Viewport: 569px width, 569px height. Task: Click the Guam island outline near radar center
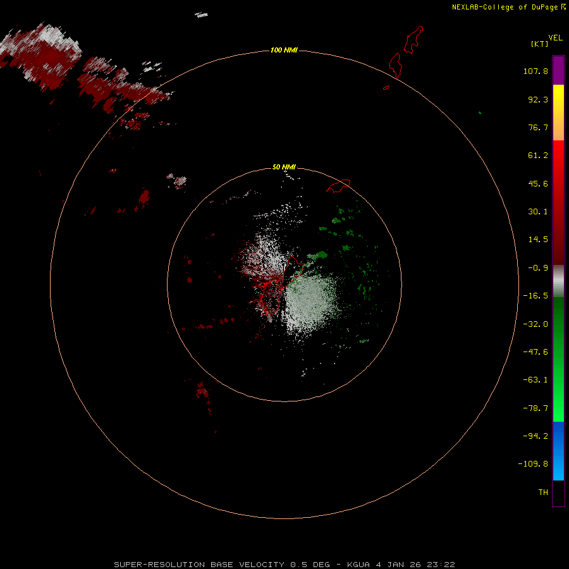(280, 285)
